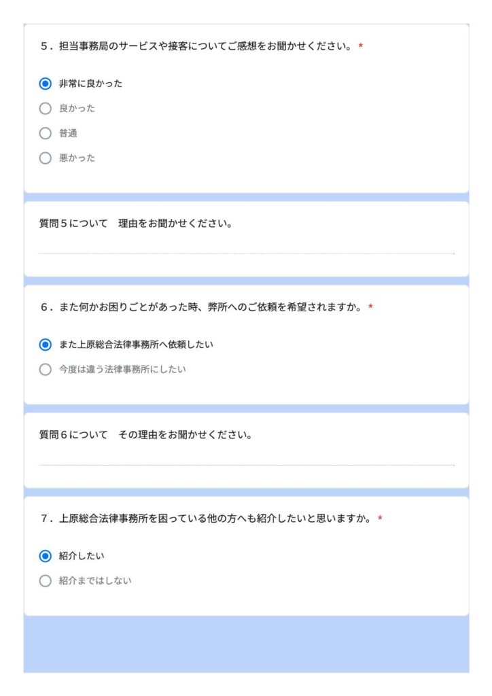This screenshot has width=492, height=696.
Task: Click the red required asterisk on question 7
Action: tap(380, 519)
